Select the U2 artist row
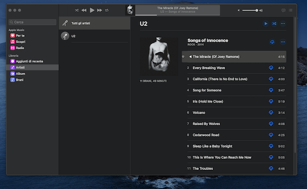Viewport: 307px width, 189px height. (x=95, y=36)
